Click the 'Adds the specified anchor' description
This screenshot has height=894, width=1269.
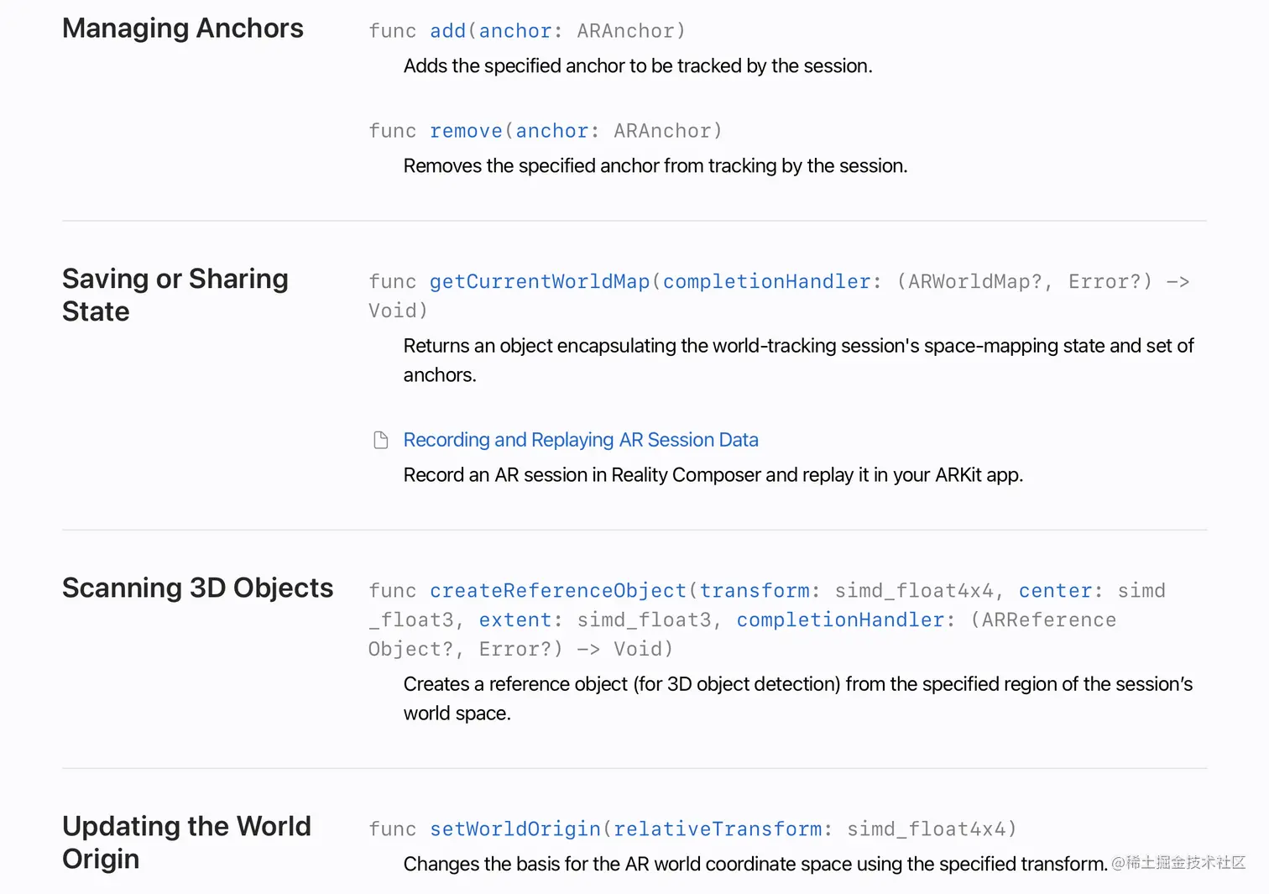point(638,66)
